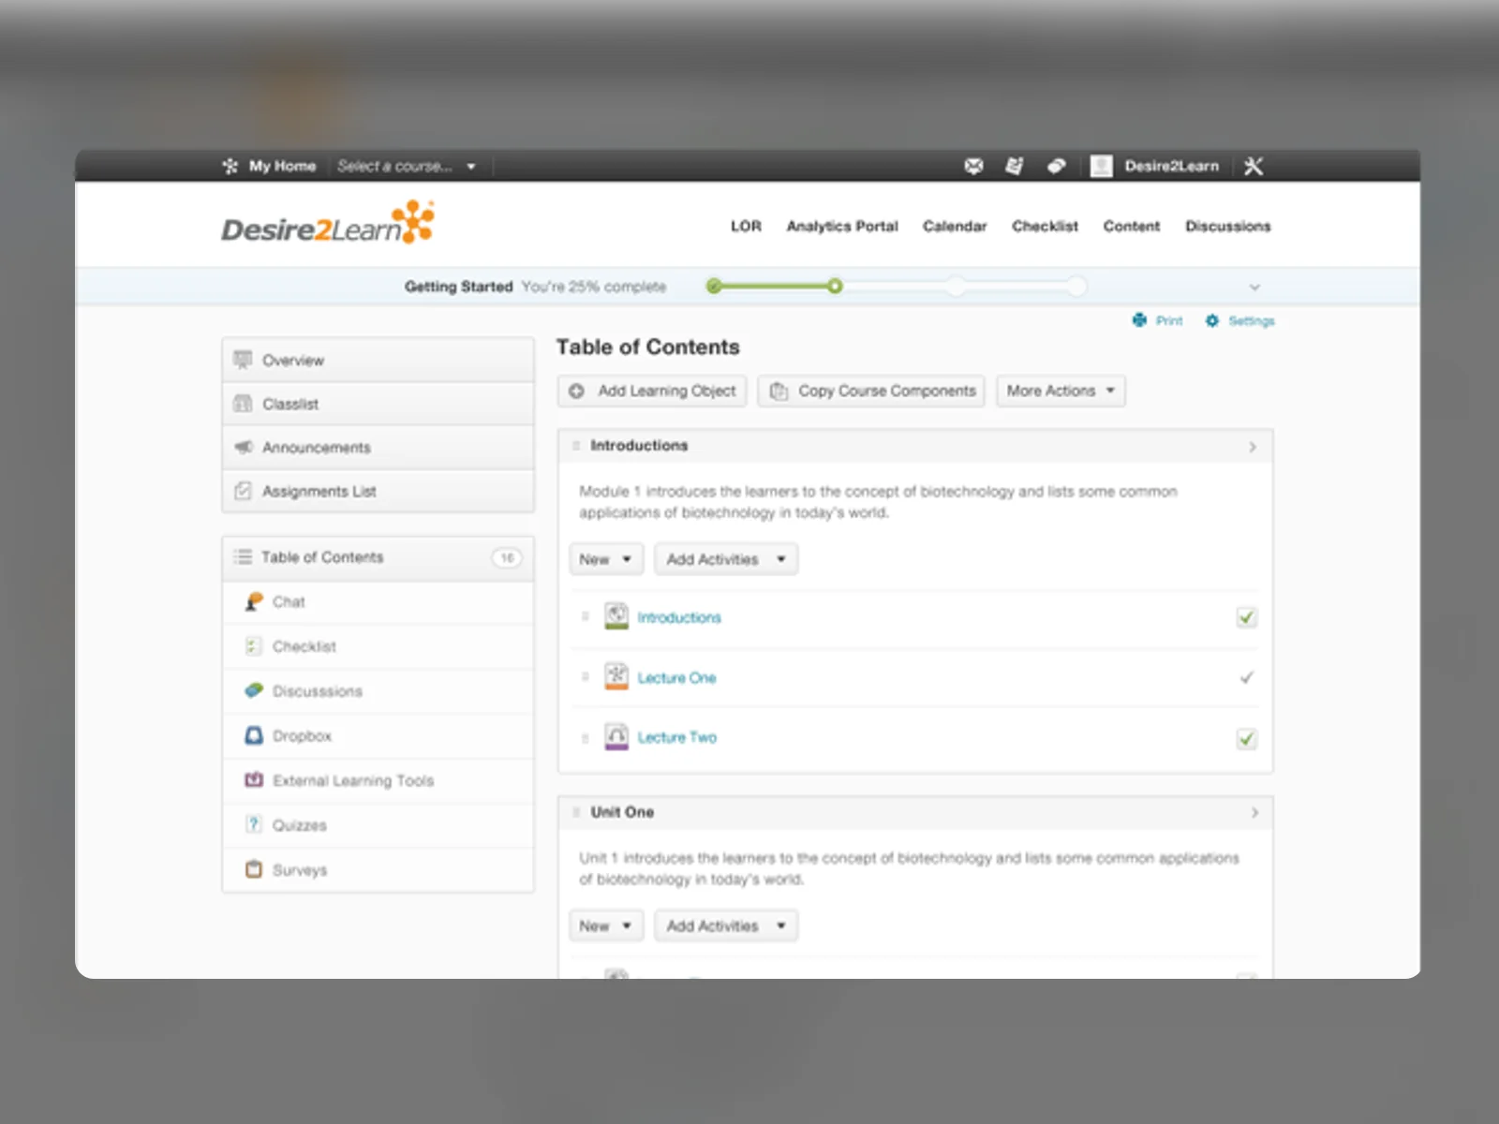Open Chat in the sidebar
The height and width of the screenshot is (1124, 1499).
click(x=378, y=602)
